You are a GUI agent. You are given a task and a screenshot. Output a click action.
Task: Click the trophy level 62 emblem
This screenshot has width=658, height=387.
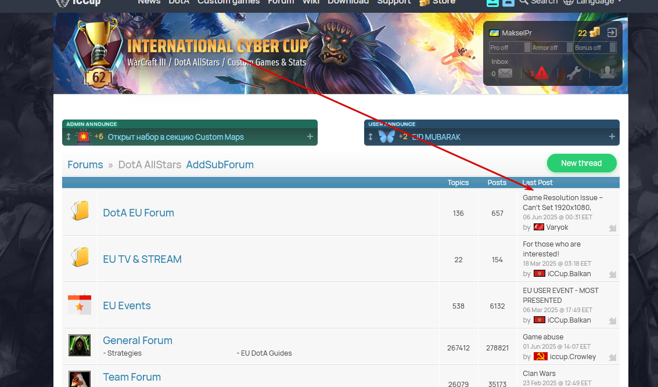pyautogui.click(x=98, y=55)
